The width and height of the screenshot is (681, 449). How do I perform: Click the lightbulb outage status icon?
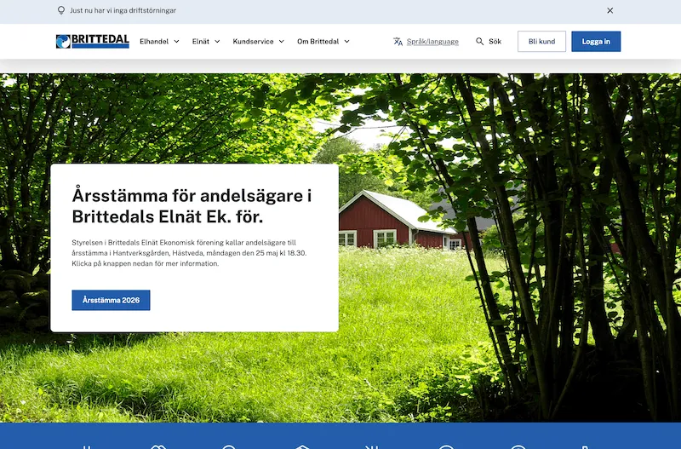pos(61,10)
